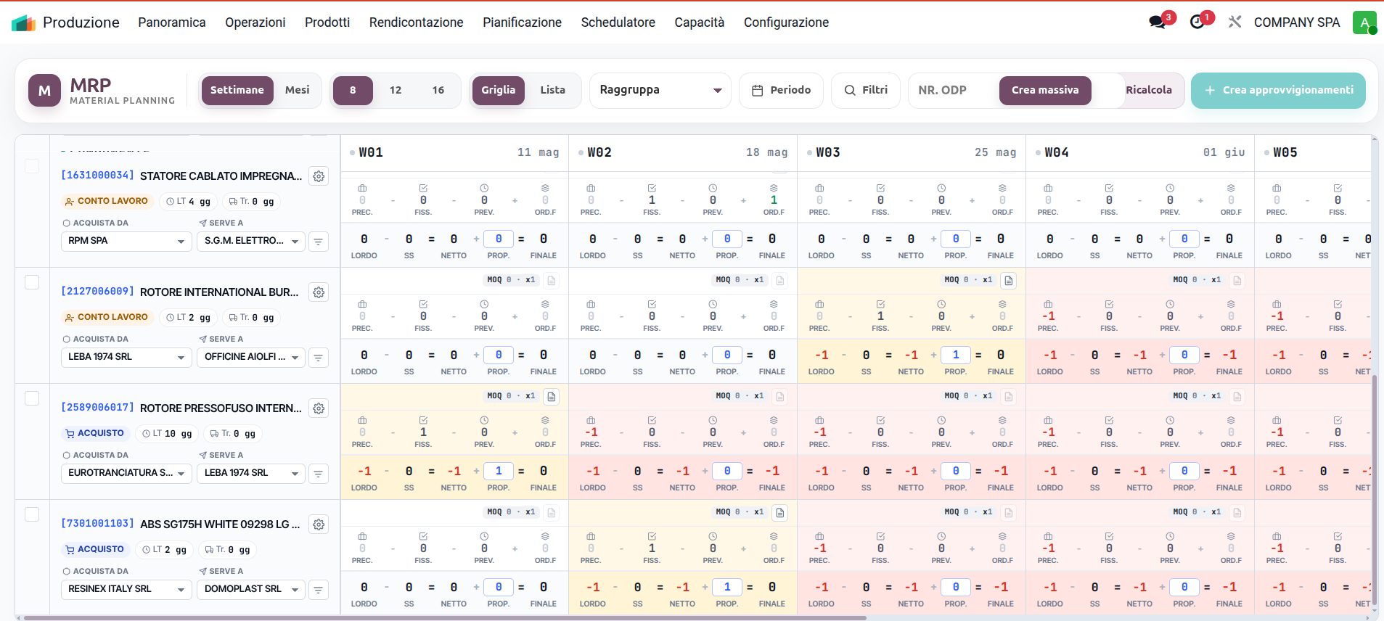Open the Rendicontazione menu
The image size is (1384, 621).
417,22
